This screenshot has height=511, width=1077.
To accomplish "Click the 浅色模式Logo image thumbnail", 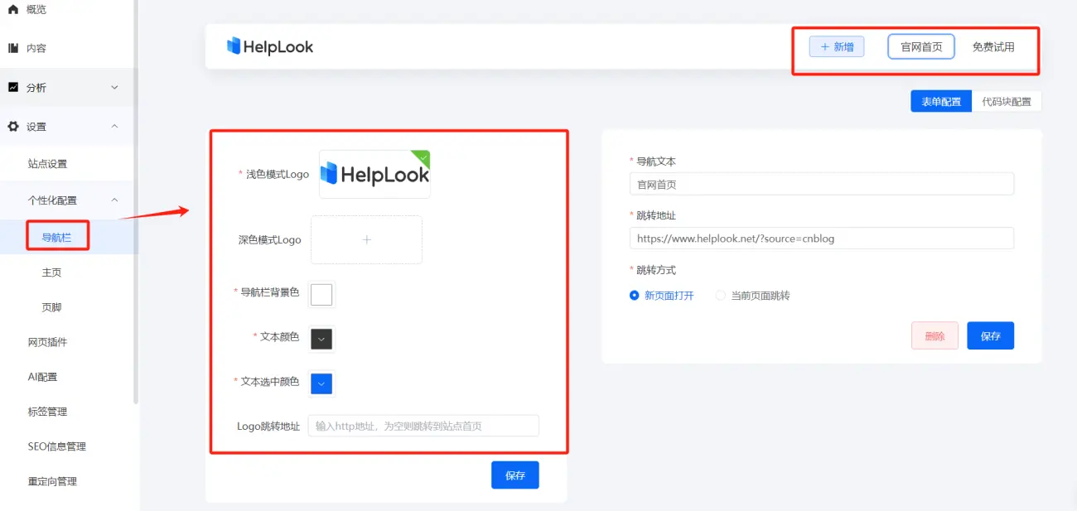I will pos(374,174).
